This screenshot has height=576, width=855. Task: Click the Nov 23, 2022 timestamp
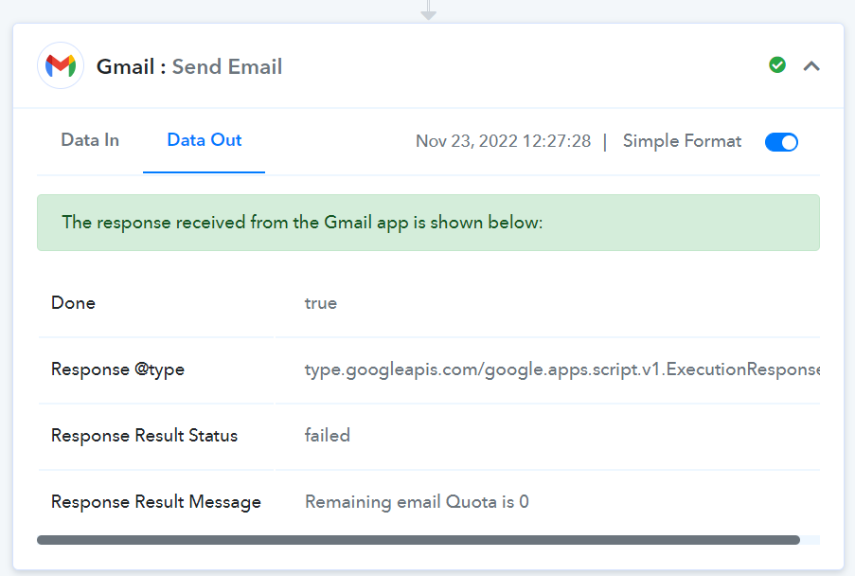click(x=503, y=141)
